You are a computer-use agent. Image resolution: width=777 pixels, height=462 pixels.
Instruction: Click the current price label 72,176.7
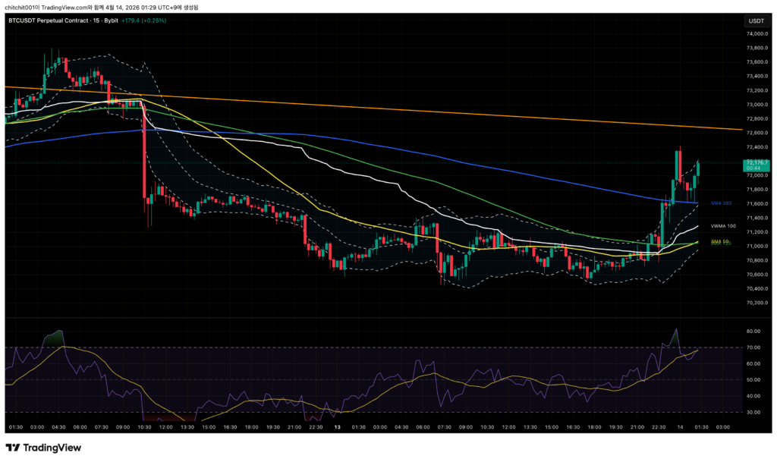click(x=757, y=162)
